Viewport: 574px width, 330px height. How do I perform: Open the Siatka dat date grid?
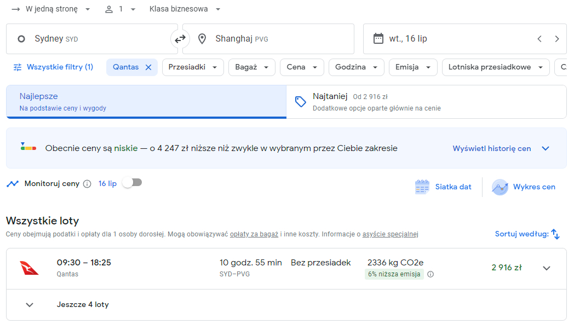coord(443,187)
